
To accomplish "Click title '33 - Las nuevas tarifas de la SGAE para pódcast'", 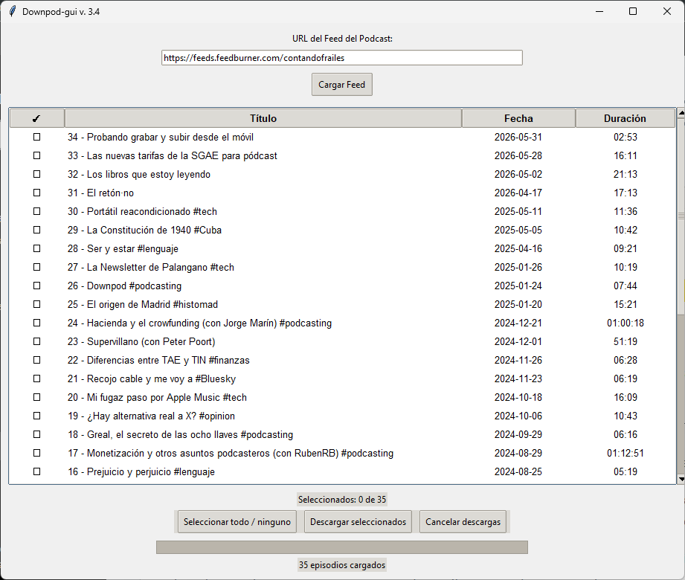I will [x=172, y=155].
